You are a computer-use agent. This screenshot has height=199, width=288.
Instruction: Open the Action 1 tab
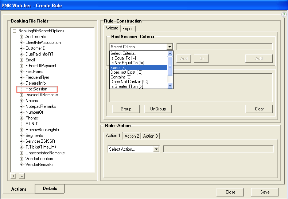113,135
